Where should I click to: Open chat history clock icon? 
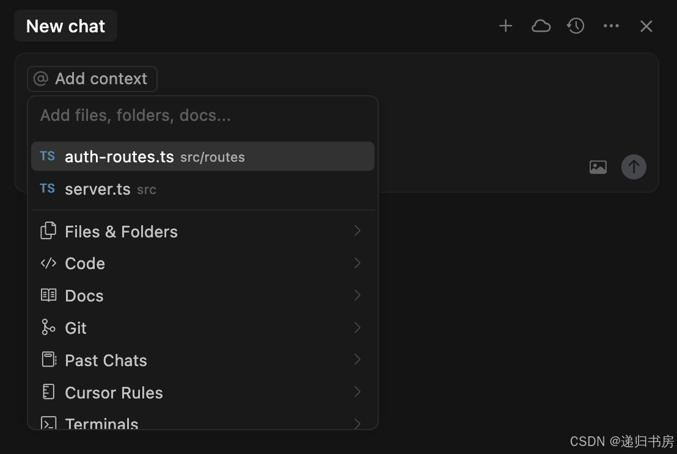coord(576,26)
